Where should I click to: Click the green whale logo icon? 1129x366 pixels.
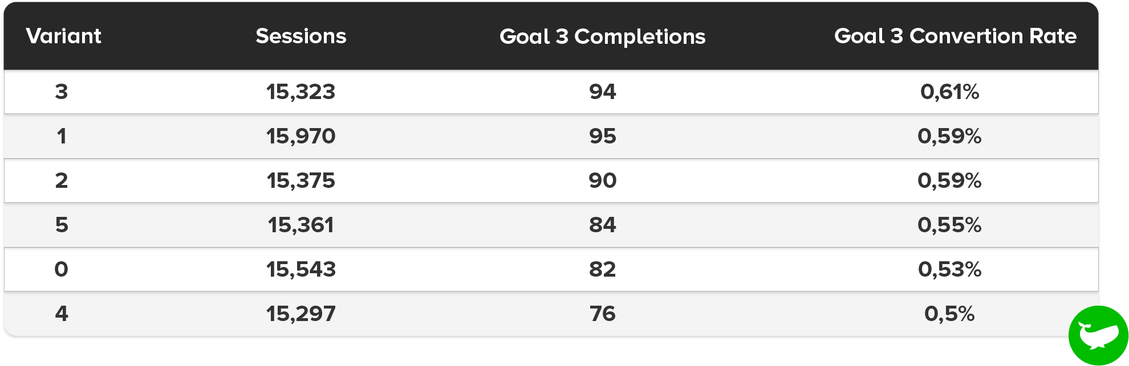coord(1098,335)
